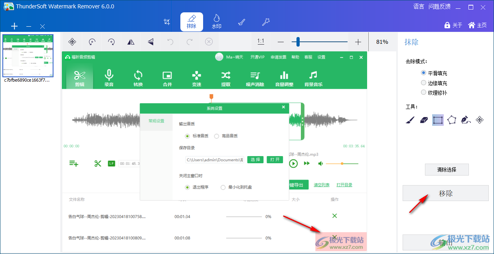Go to 主页 home page

click(477, 25)
